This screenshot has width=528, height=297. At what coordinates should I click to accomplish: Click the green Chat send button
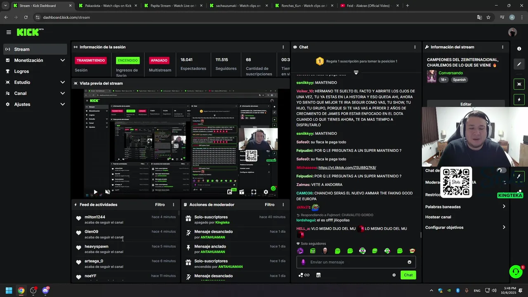[408, 275]
